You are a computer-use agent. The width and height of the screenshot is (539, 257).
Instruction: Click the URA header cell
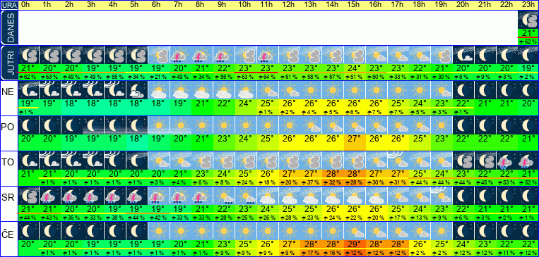(x=8, y=5)
